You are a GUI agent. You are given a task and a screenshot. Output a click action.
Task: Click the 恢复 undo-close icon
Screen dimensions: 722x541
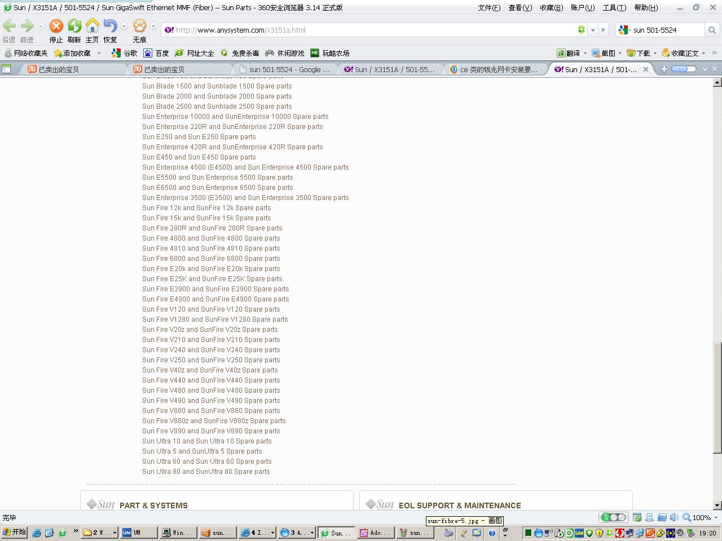[110, 26]
